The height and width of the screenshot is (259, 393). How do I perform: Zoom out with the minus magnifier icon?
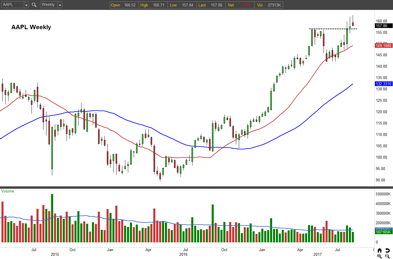tap(387, 256)
